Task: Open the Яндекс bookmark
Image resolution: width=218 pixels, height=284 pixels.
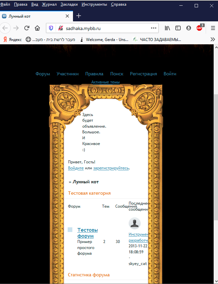Action: tap(13, 39)
